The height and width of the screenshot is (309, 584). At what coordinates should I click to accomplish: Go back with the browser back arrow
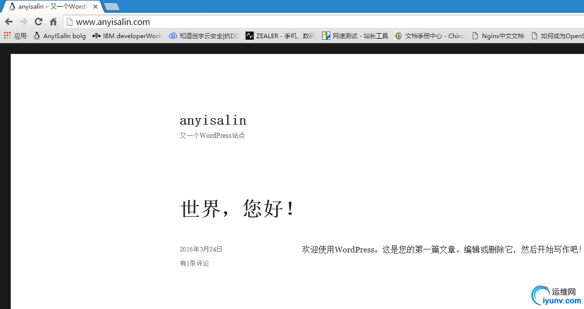coord(9,22)
